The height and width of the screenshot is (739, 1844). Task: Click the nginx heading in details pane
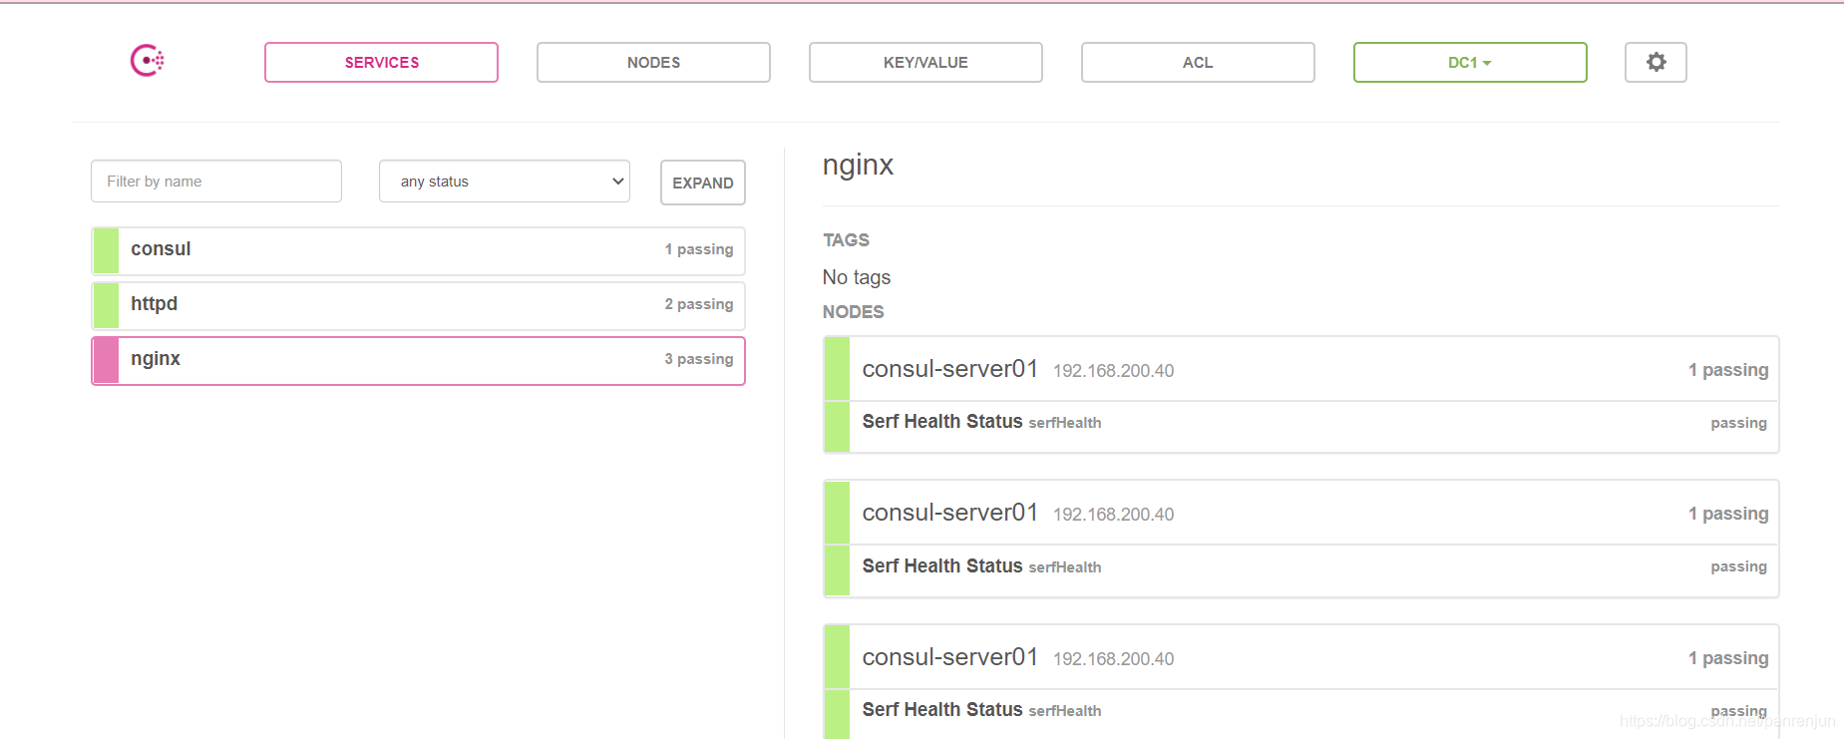point(858,166)
